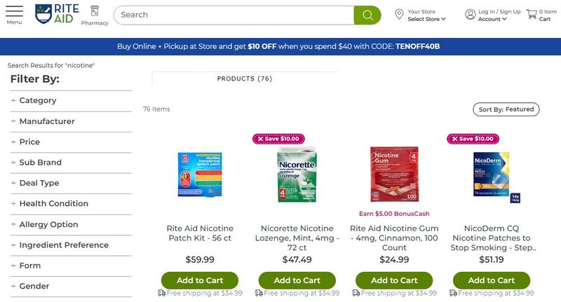Add NicoDerm CQ patches to cart
Image resolution: width=561 pixels, height=302 pixels.
pos(492,280)
